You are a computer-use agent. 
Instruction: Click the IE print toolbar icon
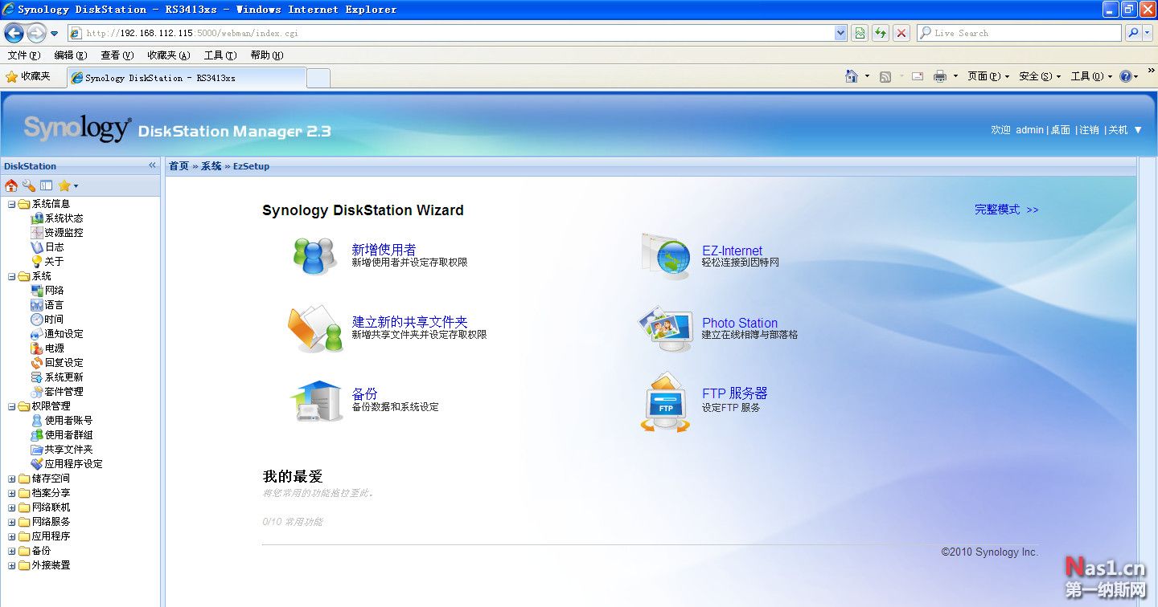click(939, 76)
